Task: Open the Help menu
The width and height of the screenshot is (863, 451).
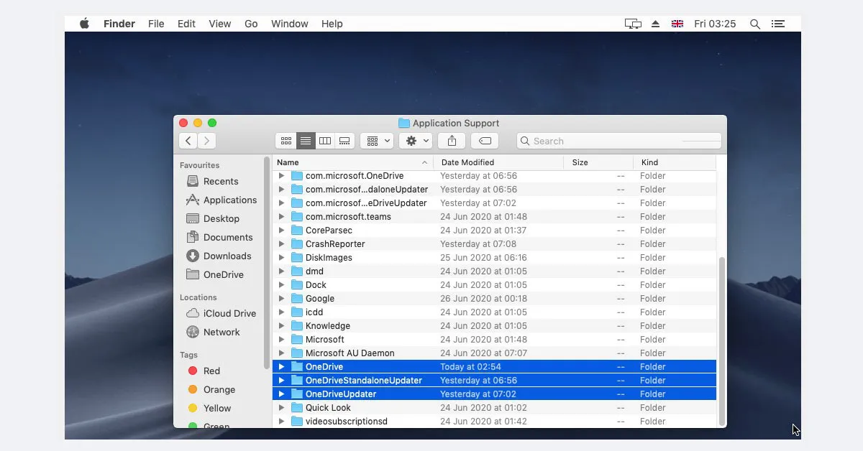Action: tap(332, 24)
